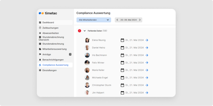The width and height of the screenshot is (213, 106).
Task: Click Iris Bachmann's avatar
Action: click(87, 55)
